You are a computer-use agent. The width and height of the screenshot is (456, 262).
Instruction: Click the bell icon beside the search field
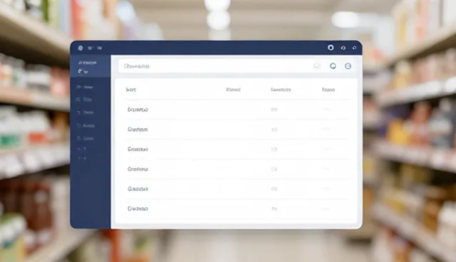[x=333, y=66]
